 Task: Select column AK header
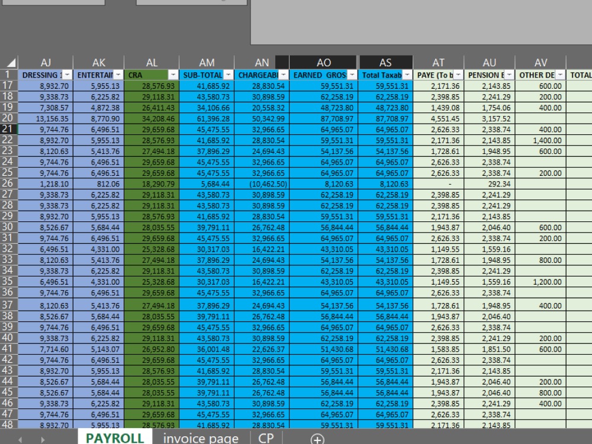click(x=99, y=62)
